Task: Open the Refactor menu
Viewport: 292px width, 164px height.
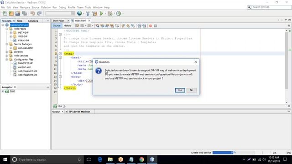Action: pyautogui.click(x=46, y=7)
